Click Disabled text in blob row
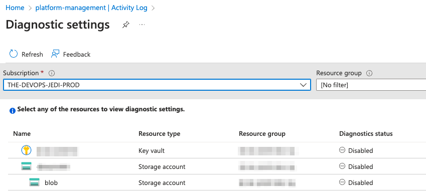 click(361, 182)
